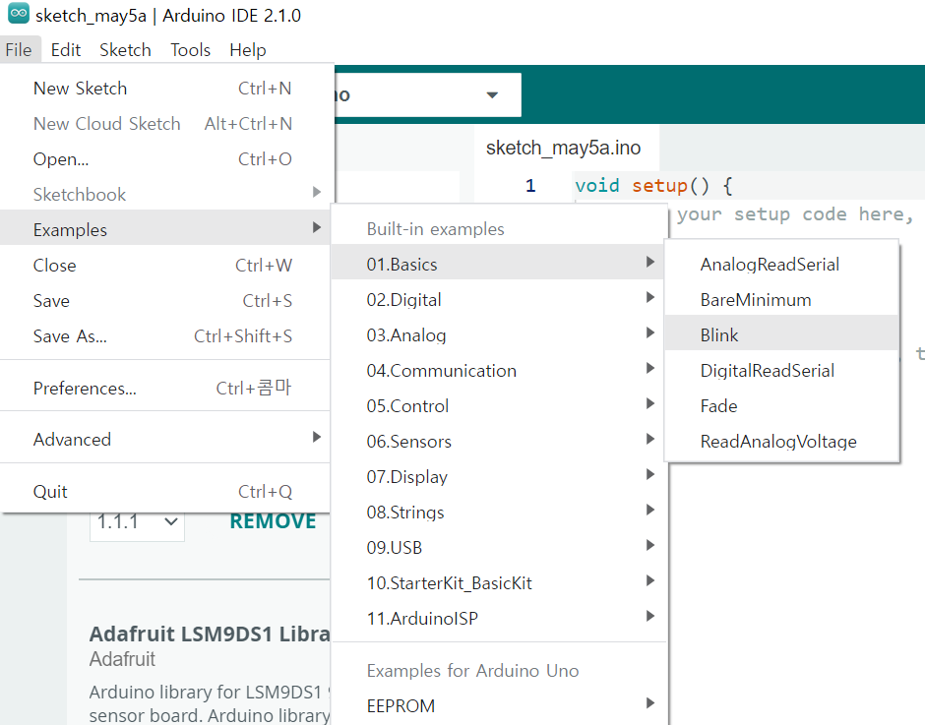Click Adafruit LSM9DS1 Library title
Image resolution: width=925 pixels, height=725 pixels.
210,634
